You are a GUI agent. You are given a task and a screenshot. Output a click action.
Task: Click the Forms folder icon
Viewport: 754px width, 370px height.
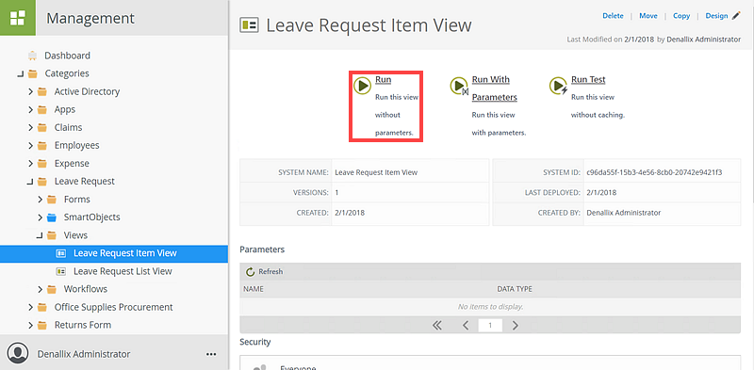[x=52, y=199]
